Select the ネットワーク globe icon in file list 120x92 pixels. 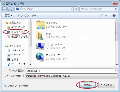pyautogui.click(x=40, y=57)
